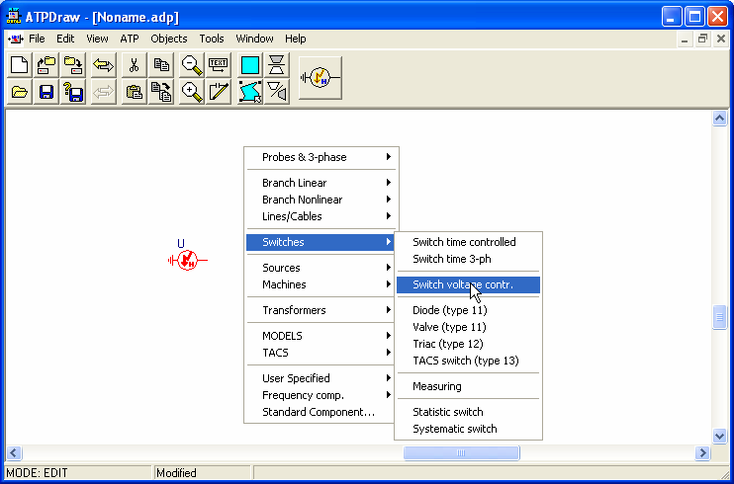Create a new circuit with New icon
The width and height of the screenshot is (734, 484).
(x=20, y=64)
